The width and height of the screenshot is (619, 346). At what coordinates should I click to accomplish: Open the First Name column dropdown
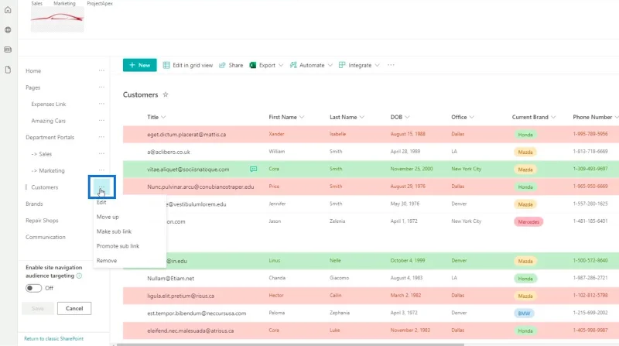286,117
